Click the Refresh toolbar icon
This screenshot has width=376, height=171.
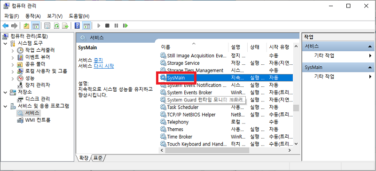(56, 26)
